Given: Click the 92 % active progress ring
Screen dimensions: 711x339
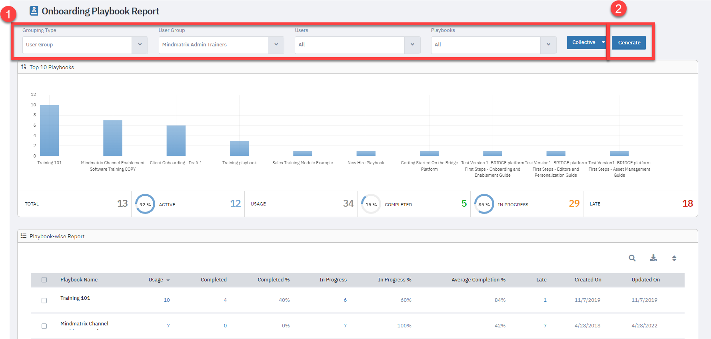Looking at the screenshot, I should pyautogui.click(x=145, y=204).
